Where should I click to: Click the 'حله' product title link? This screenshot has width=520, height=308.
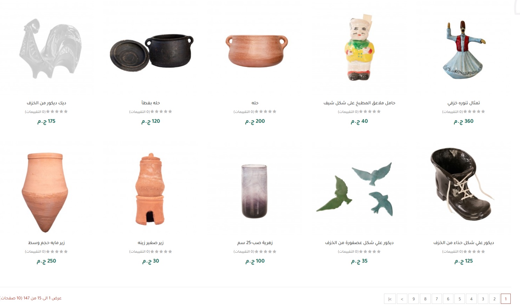[255, 103]
